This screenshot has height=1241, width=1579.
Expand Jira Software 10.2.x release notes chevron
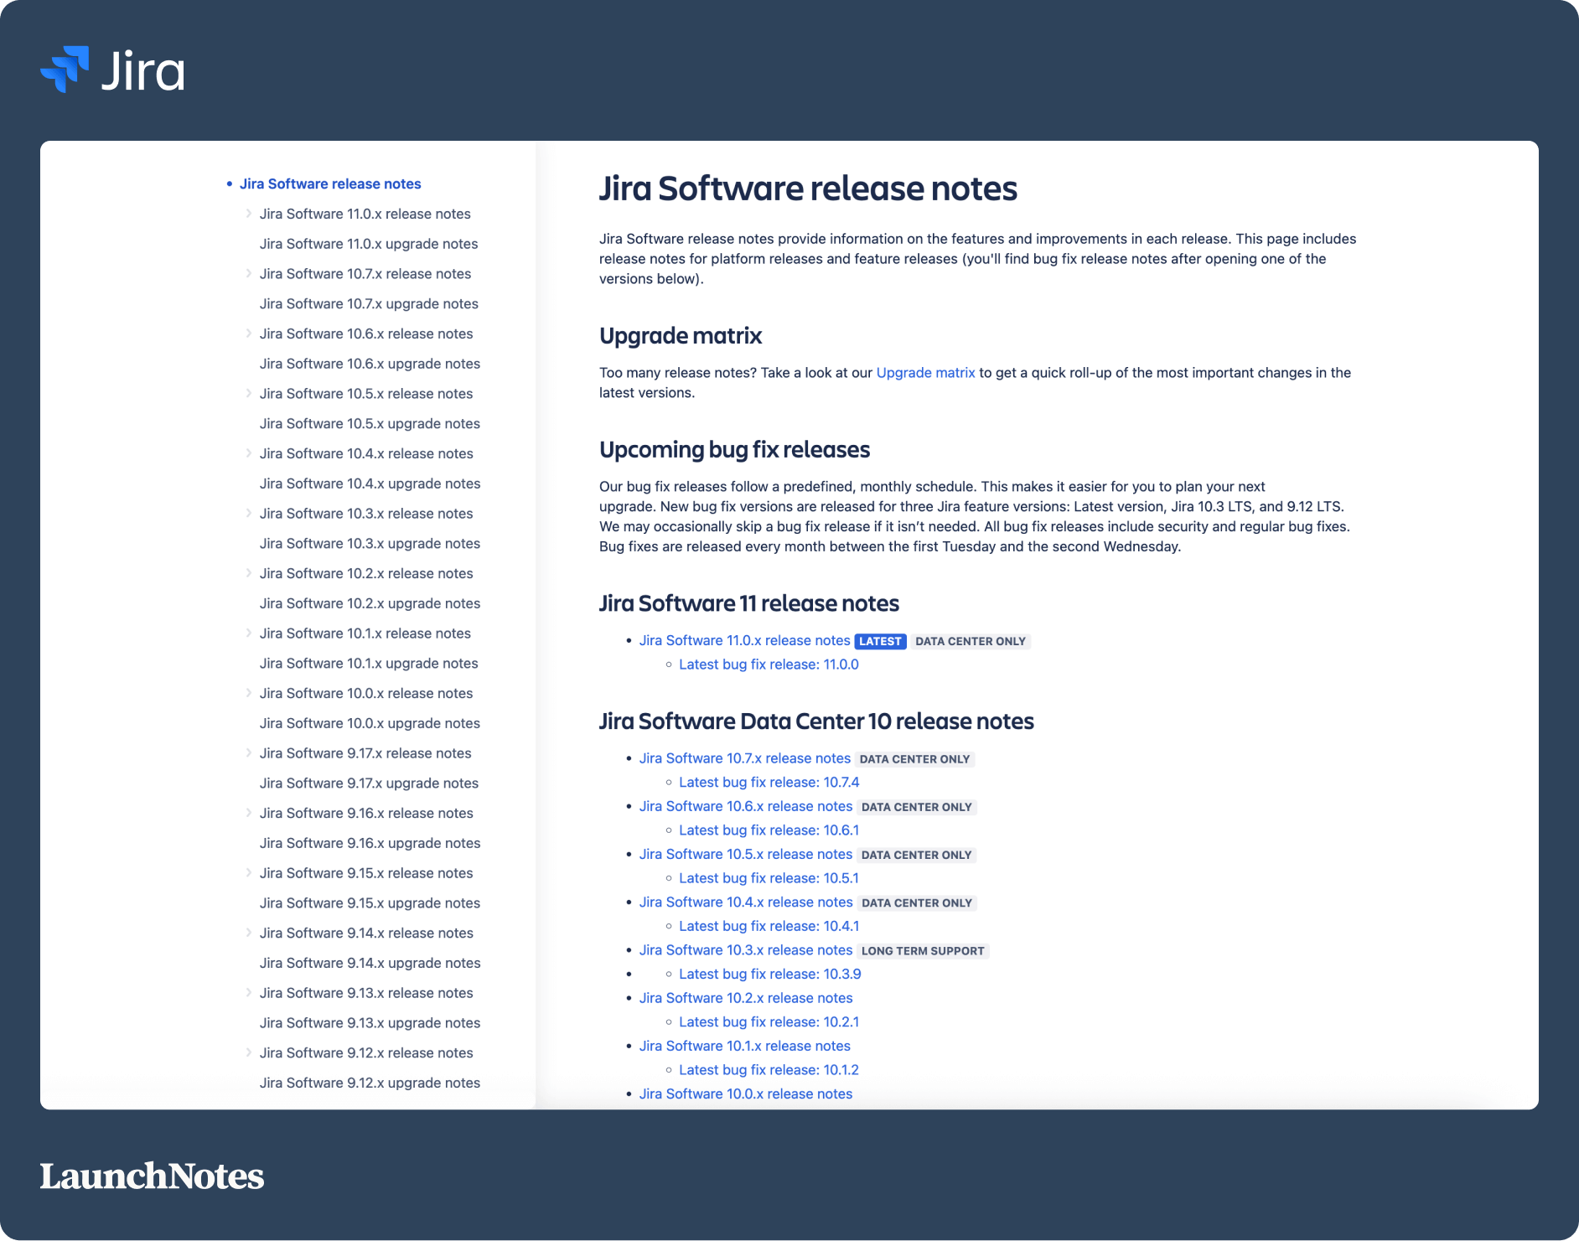249,573
